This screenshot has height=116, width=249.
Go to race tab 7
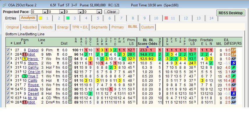point(121,18)
